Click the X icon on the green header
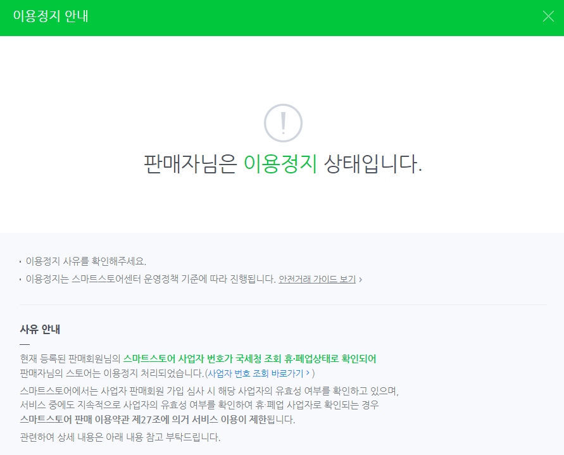 548,16
